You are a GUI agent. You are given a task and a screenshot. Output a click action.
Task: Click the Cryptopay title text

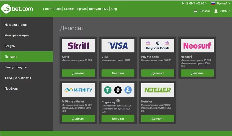click(x=108, y=102)
